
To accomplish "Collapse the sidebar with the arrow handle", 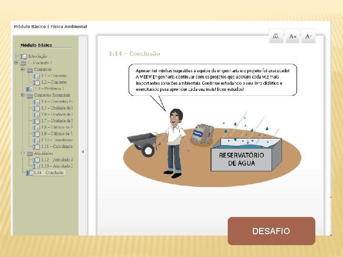I will pos(82,151).
